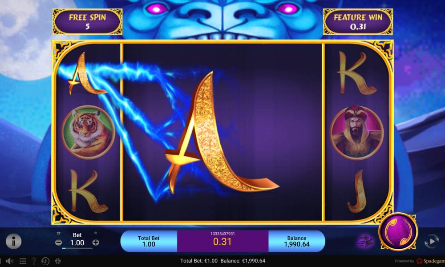Exit fullscreen mode
Screen dimensions: 445x267
58,261
